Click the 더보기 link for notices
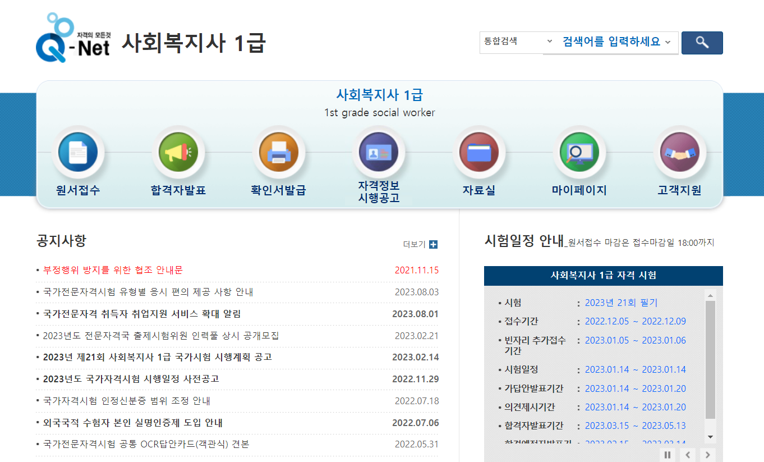 (414, 244)
